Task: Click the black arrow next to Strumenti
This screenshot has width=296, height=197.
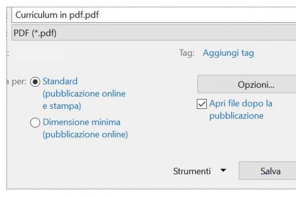Action: [223, 171]
